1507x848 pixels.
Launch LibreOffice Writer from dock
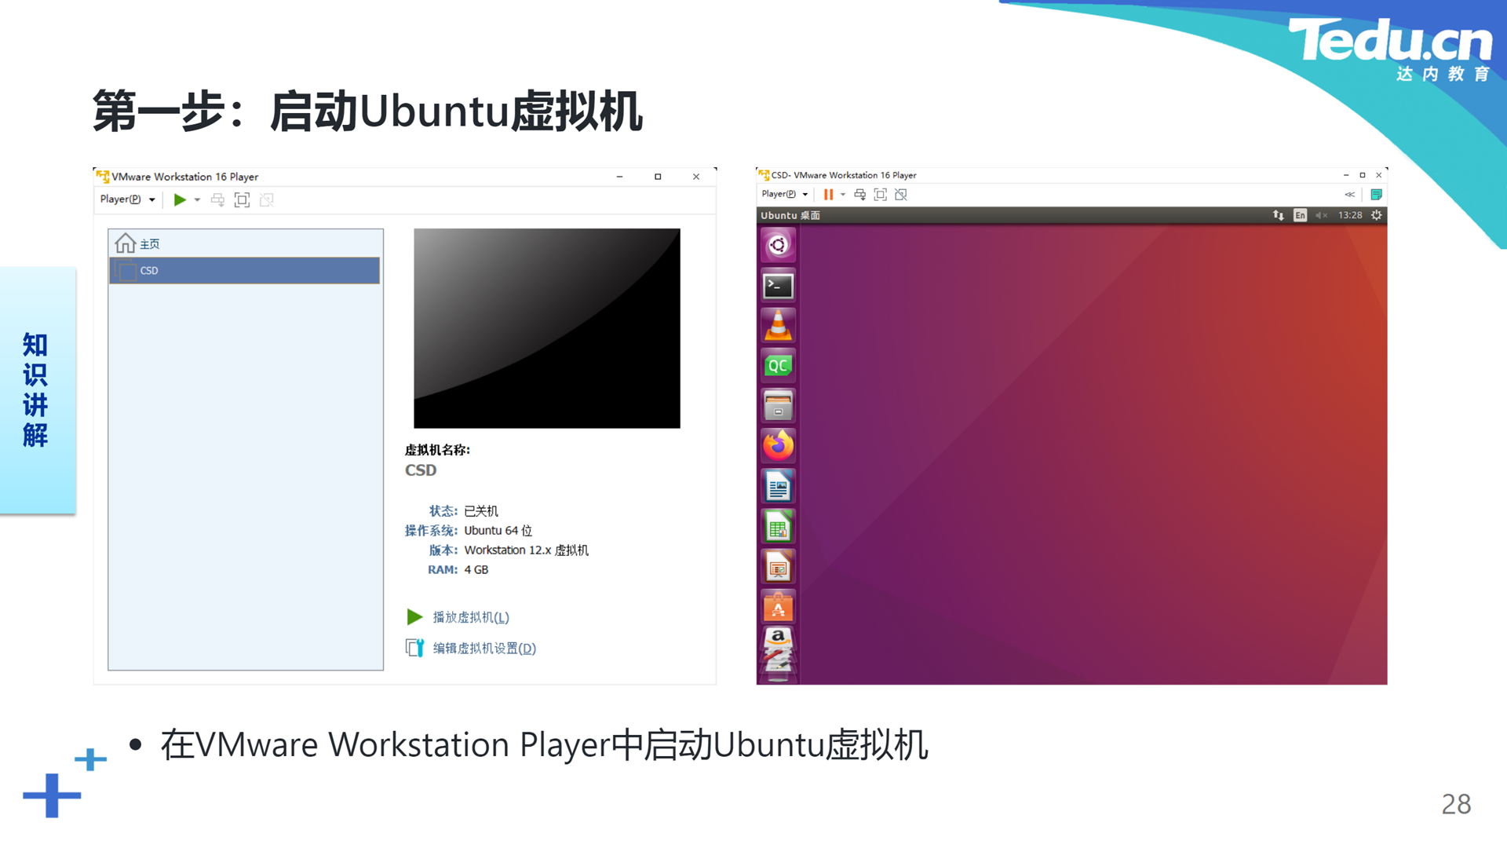(x=778, y=487)
